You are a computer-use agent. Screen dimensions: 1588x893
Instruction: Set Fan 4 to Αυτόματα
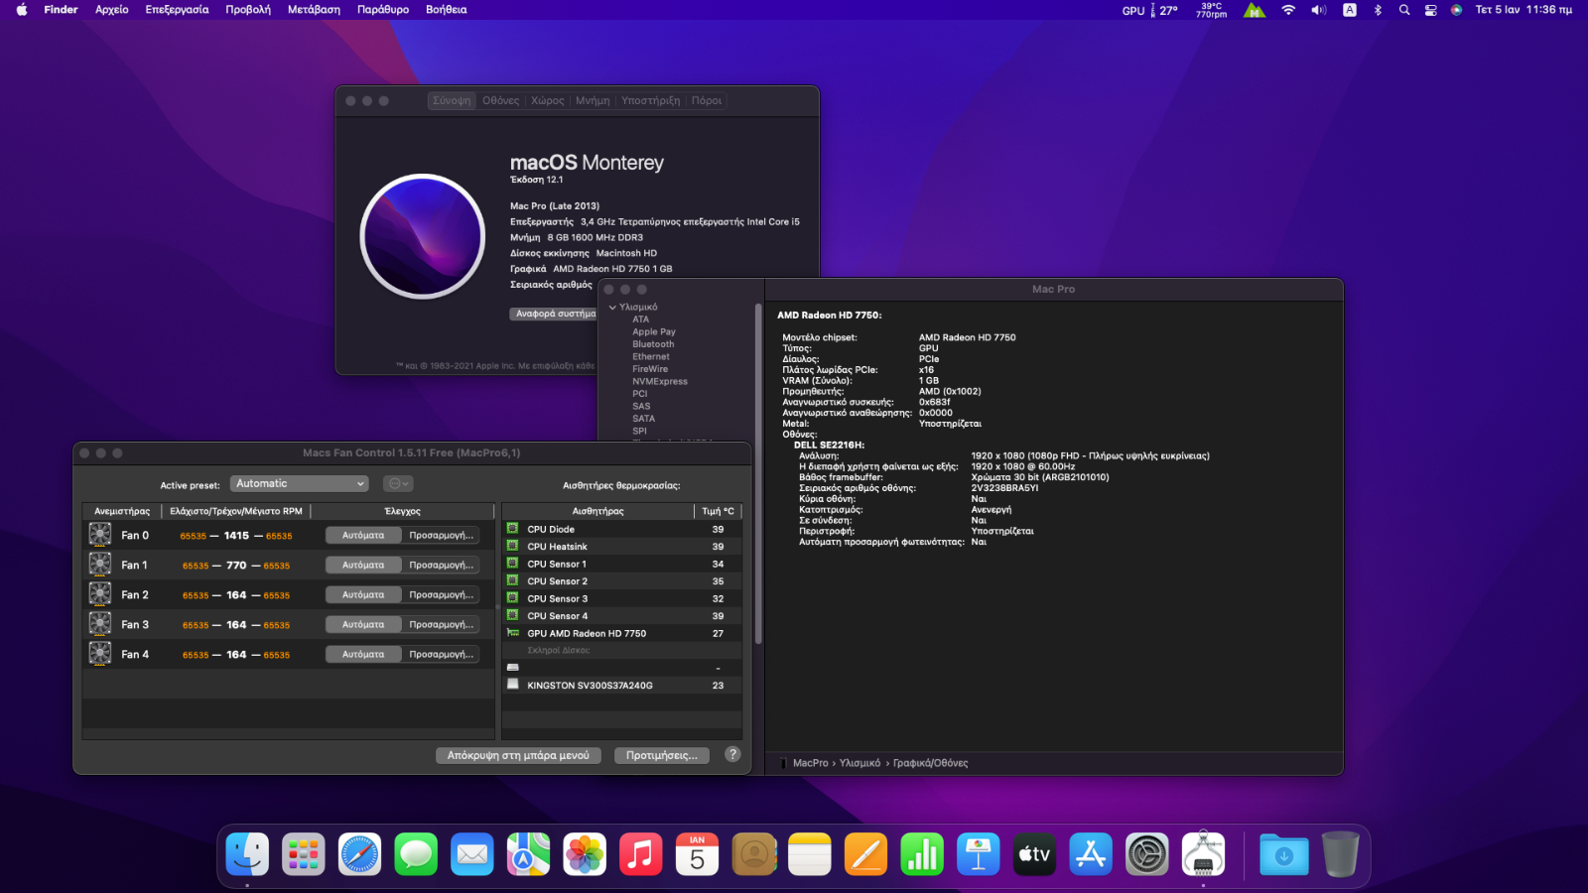click(x=363, y=654)
